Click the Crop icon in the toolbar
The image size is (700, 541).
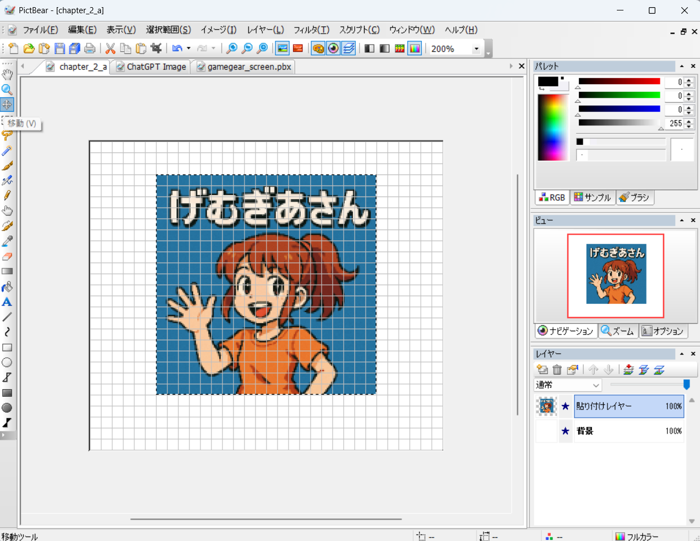click(x=156, y=48)
